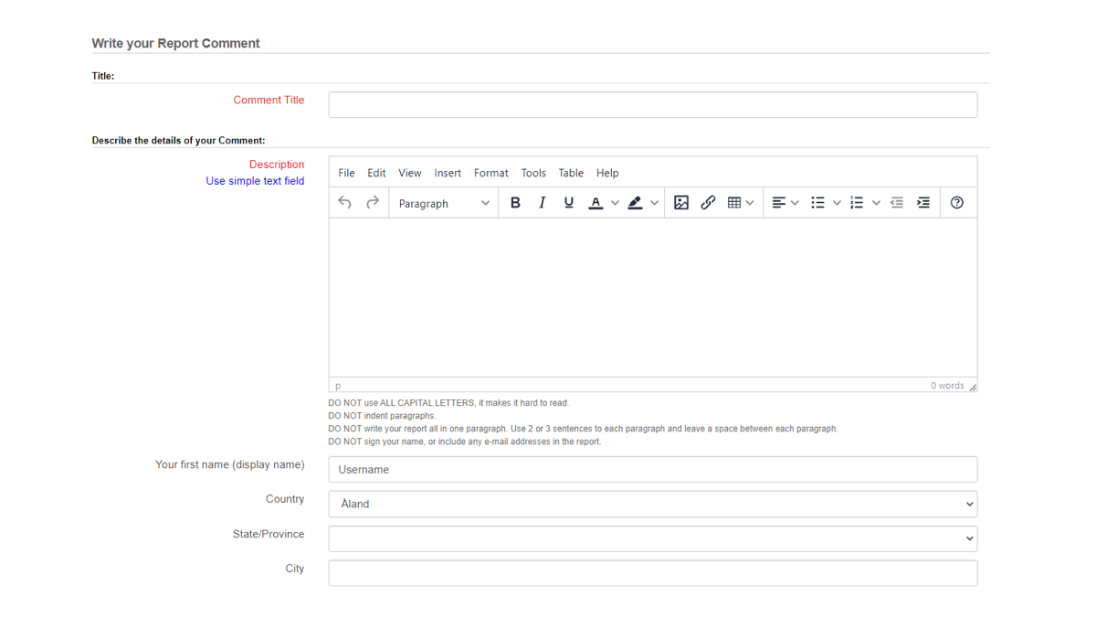Open the Table menu
This screenshot has width=1096, height=617.
(x=571, y=173)
